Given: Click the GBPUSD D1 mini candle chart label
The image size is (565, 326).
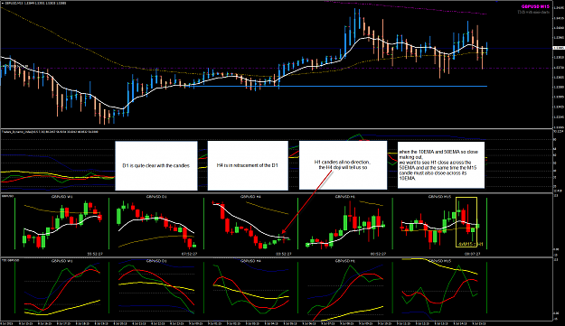Looking at the screenshot, I should (x=156, y=197).
